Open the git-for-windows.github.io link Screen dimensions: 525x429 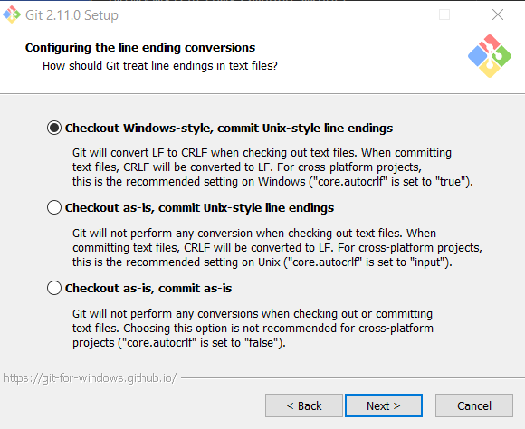coord(90,378)
